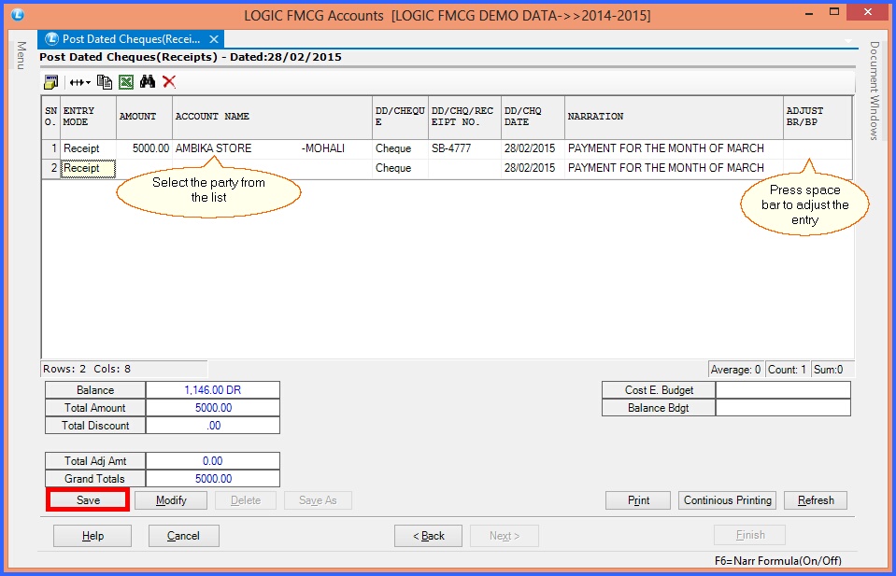Click the Cost E. Budget field
The height and width of the screenshot is (576, 896).
pos(783,390)
